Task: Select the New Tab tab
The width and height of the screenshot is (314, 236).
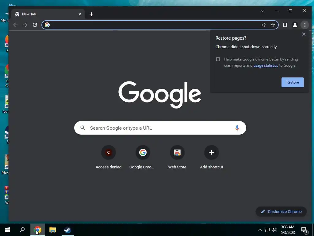Action: (x=48, y=14)
